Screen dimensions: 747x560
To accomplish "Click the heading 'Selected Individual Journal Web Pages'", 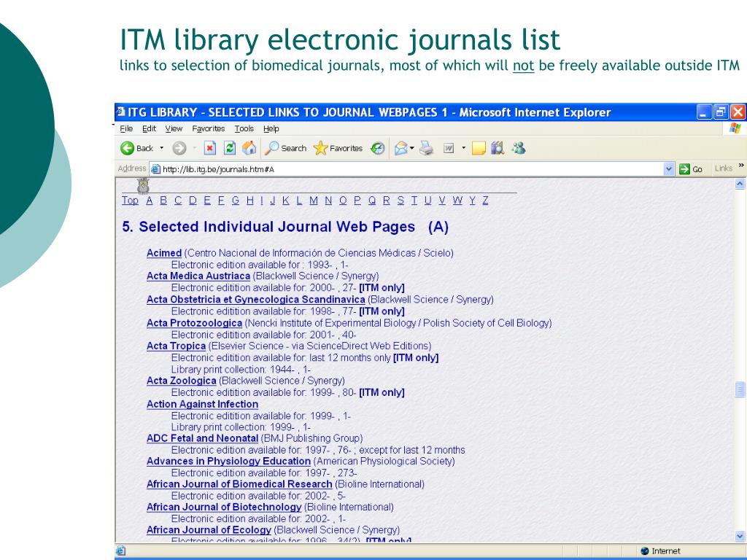I will (276, 227).
